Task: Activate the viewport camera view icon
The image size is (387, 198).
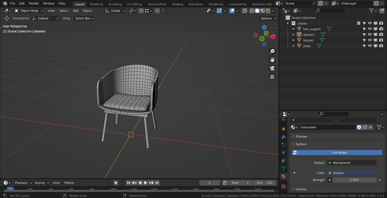Action: click(x=272, y=68)
